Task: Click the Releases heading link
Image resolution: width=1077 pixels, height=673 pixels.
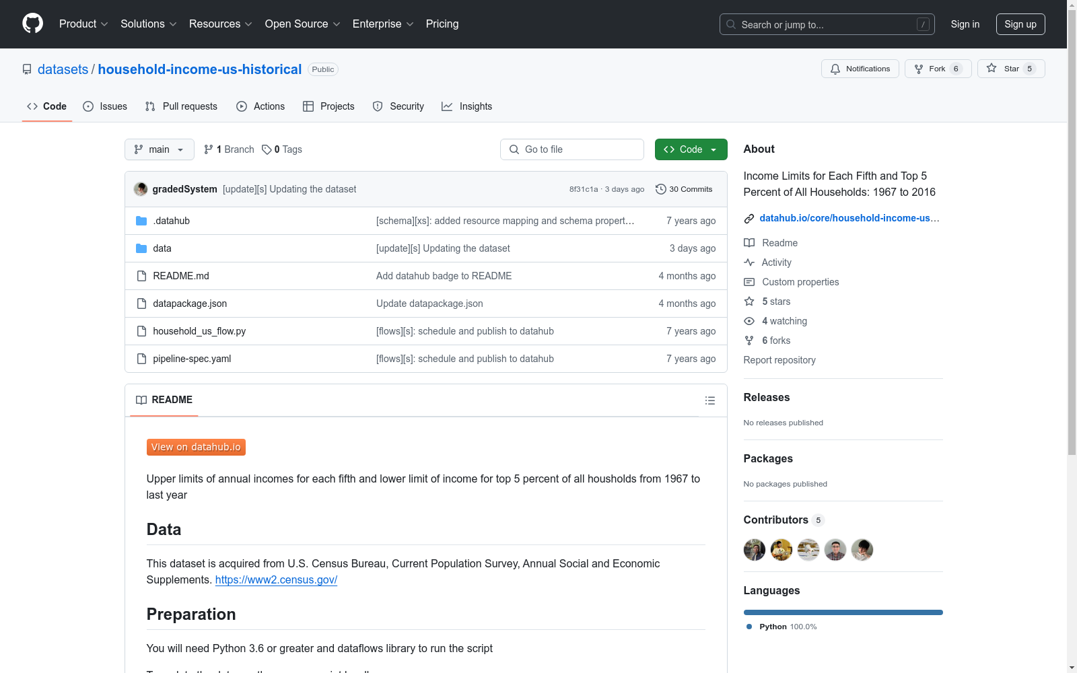Action: tap(767, 397)
